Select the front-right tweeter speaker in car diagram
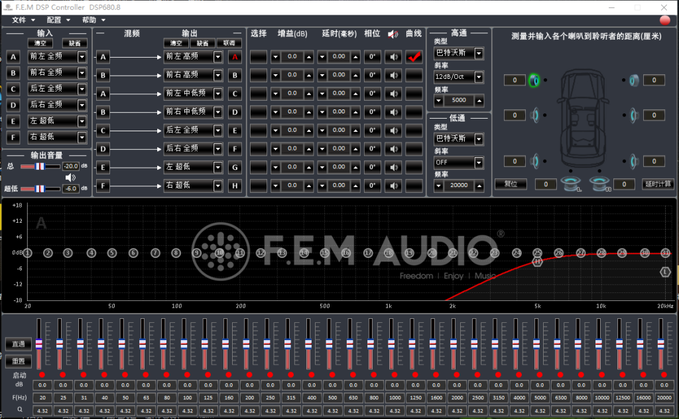The height and width of the screenshot is (419, 679). click(633, 80)
